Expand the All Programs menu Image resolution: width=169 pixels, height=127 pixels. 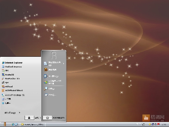(12, 113)
